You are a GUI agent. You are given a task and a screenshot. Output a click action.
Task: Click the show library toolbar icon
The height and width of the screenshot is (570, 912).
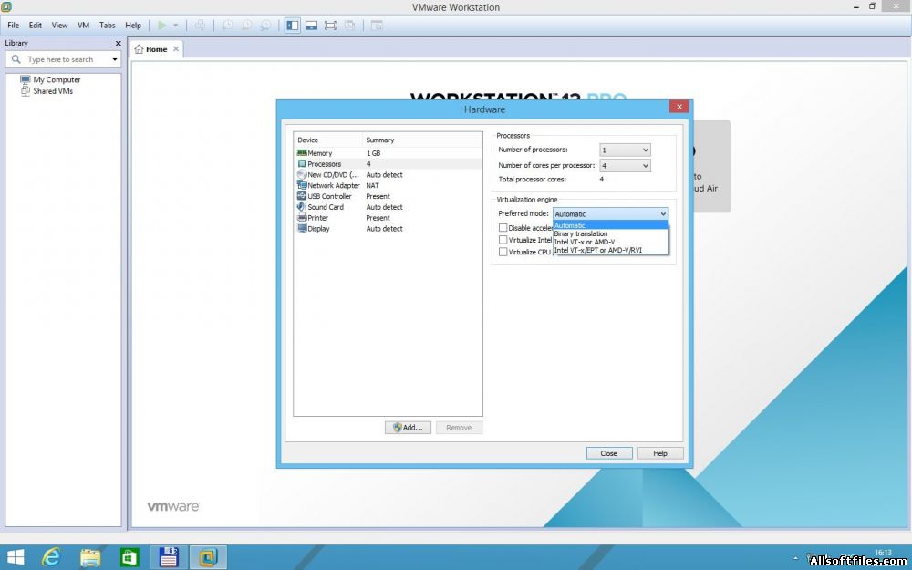[293, 26]
